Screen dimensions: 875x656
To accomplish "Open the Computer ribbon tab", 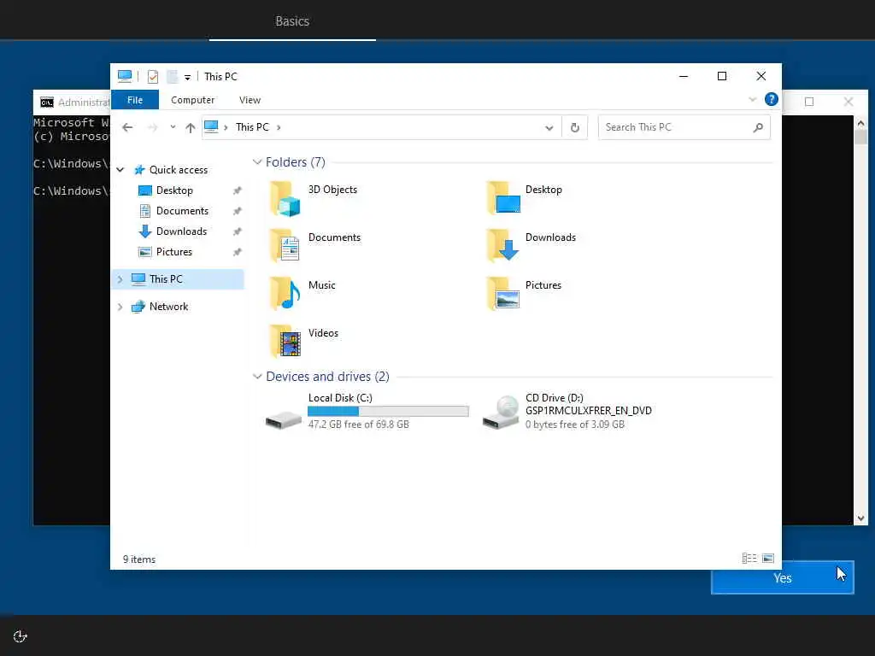I will click(192, 100).
